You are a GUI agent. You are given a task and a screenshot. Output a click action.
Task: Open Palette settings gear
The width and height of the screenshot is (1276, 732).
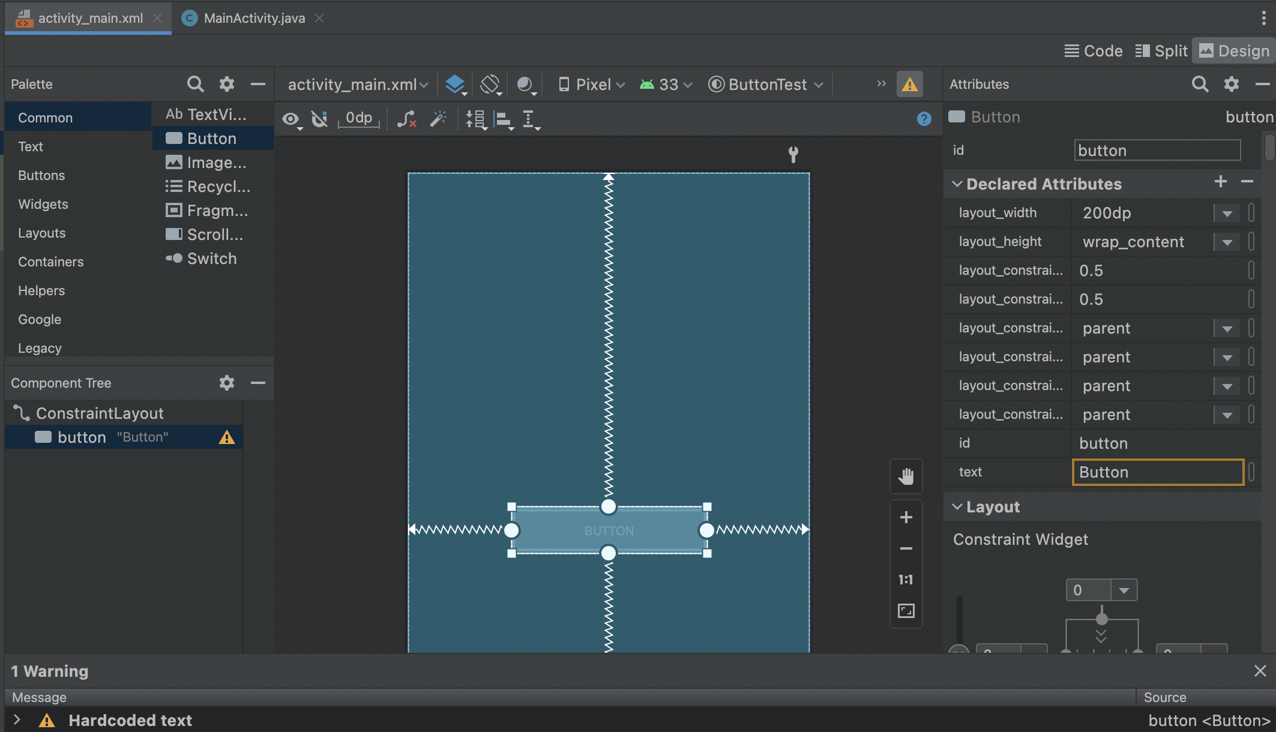click(x=226, y=84)
